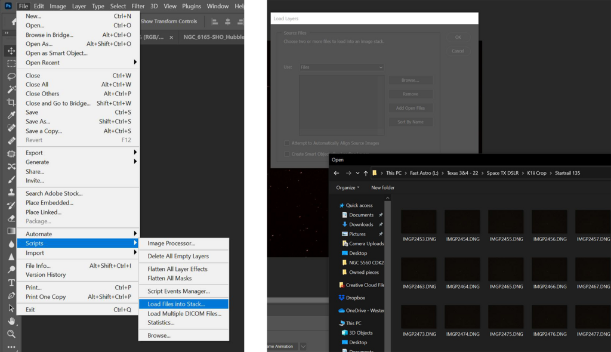The height and width of the screenshot is (352, 611).
Task: Select 3D Objects under This PC
Action: (x=357, y=333)
